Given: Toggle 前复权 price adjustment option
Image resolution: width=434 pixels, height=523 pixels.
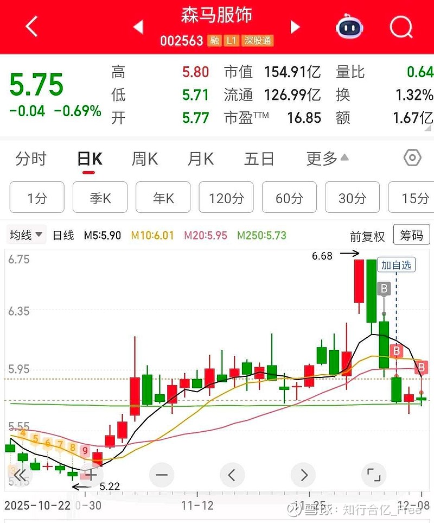Looking at the screenshot, I should 367,236.
